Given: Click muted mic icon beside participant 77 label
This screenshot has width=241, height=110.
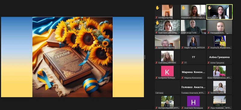Looking at the screenshot, I should coord(183,63).
